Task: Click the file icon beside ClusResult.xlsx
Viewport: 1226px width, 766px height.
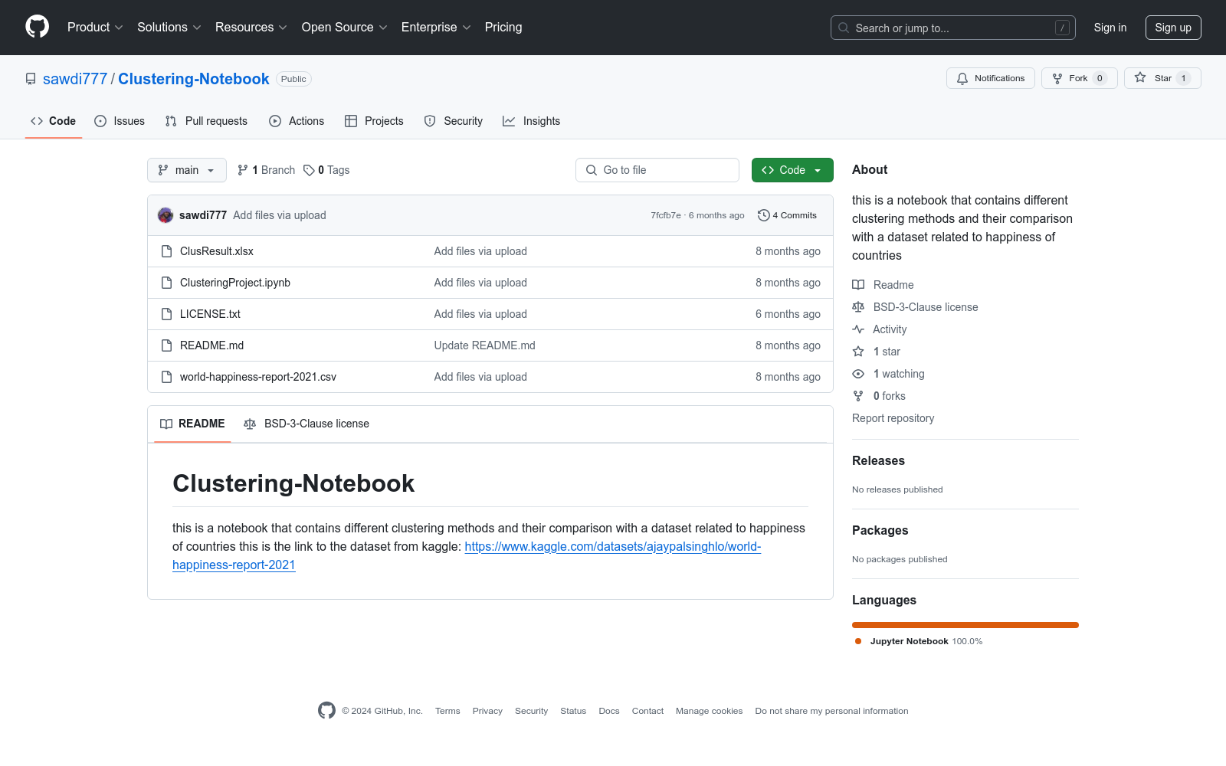Action: [166, 251]
